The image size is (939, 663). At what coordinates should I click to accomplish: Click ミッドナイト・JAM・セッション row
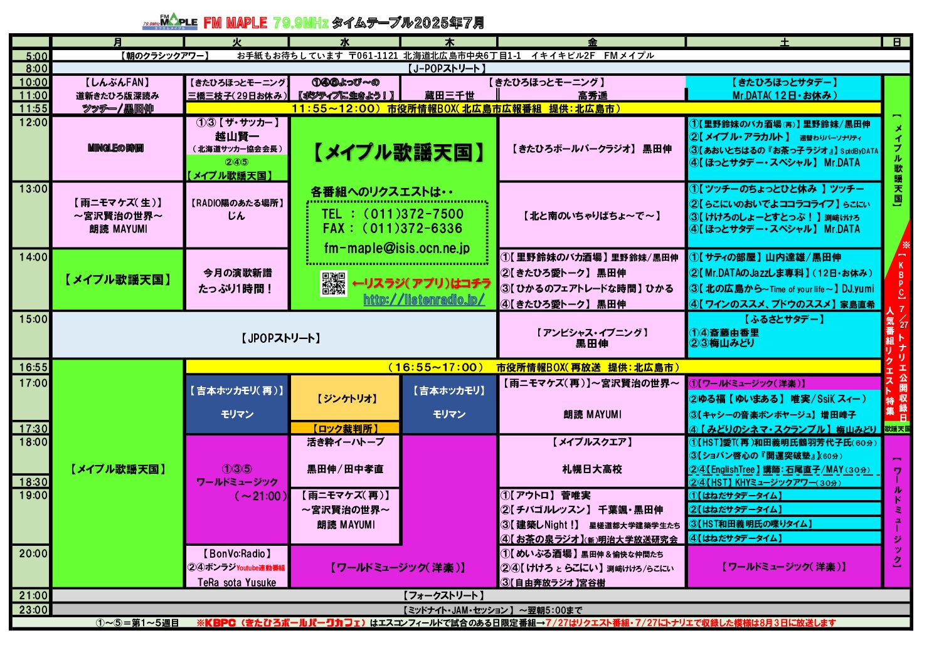[481, 610]
